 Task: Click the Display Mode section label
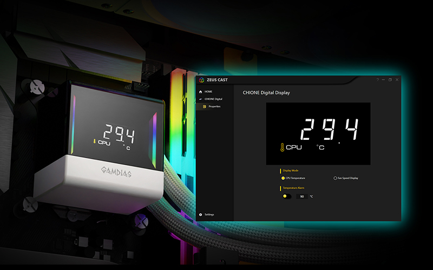291,171
